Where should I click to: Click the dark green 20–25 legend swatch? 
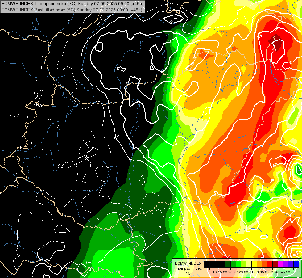pyautogui.click(x=228, y=264)
